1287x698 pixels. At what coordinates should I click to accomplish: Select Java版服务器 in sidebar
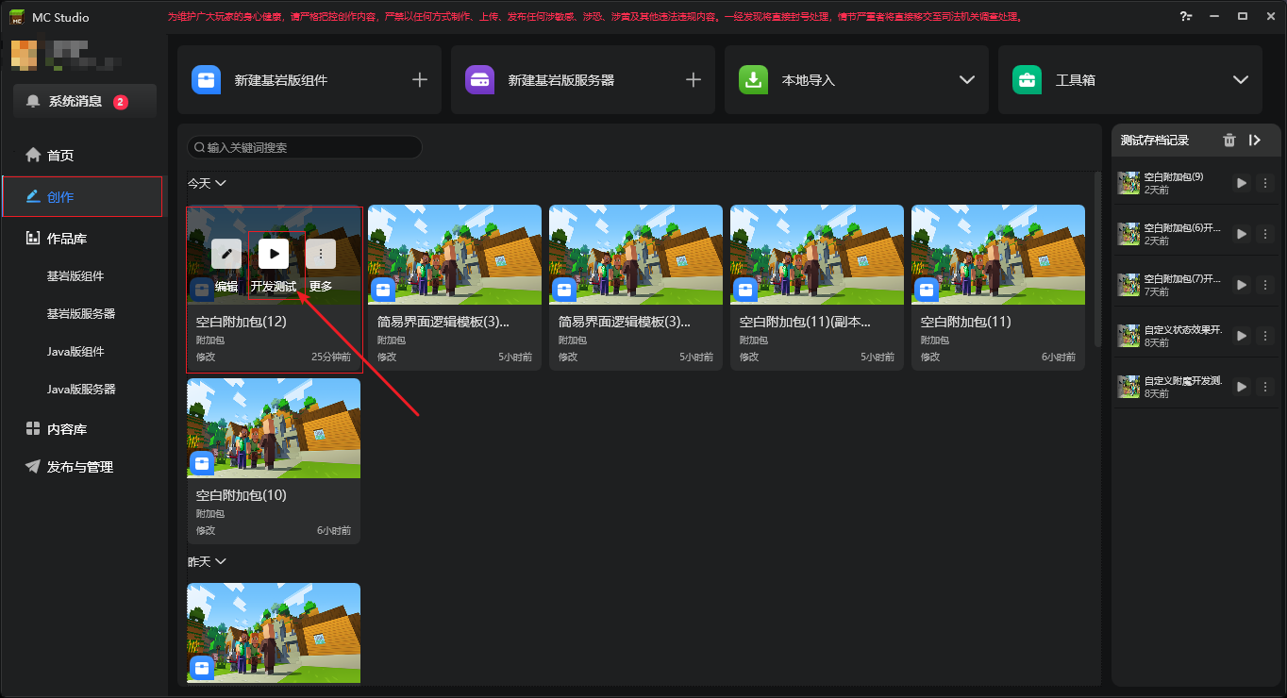coord(81,389)
